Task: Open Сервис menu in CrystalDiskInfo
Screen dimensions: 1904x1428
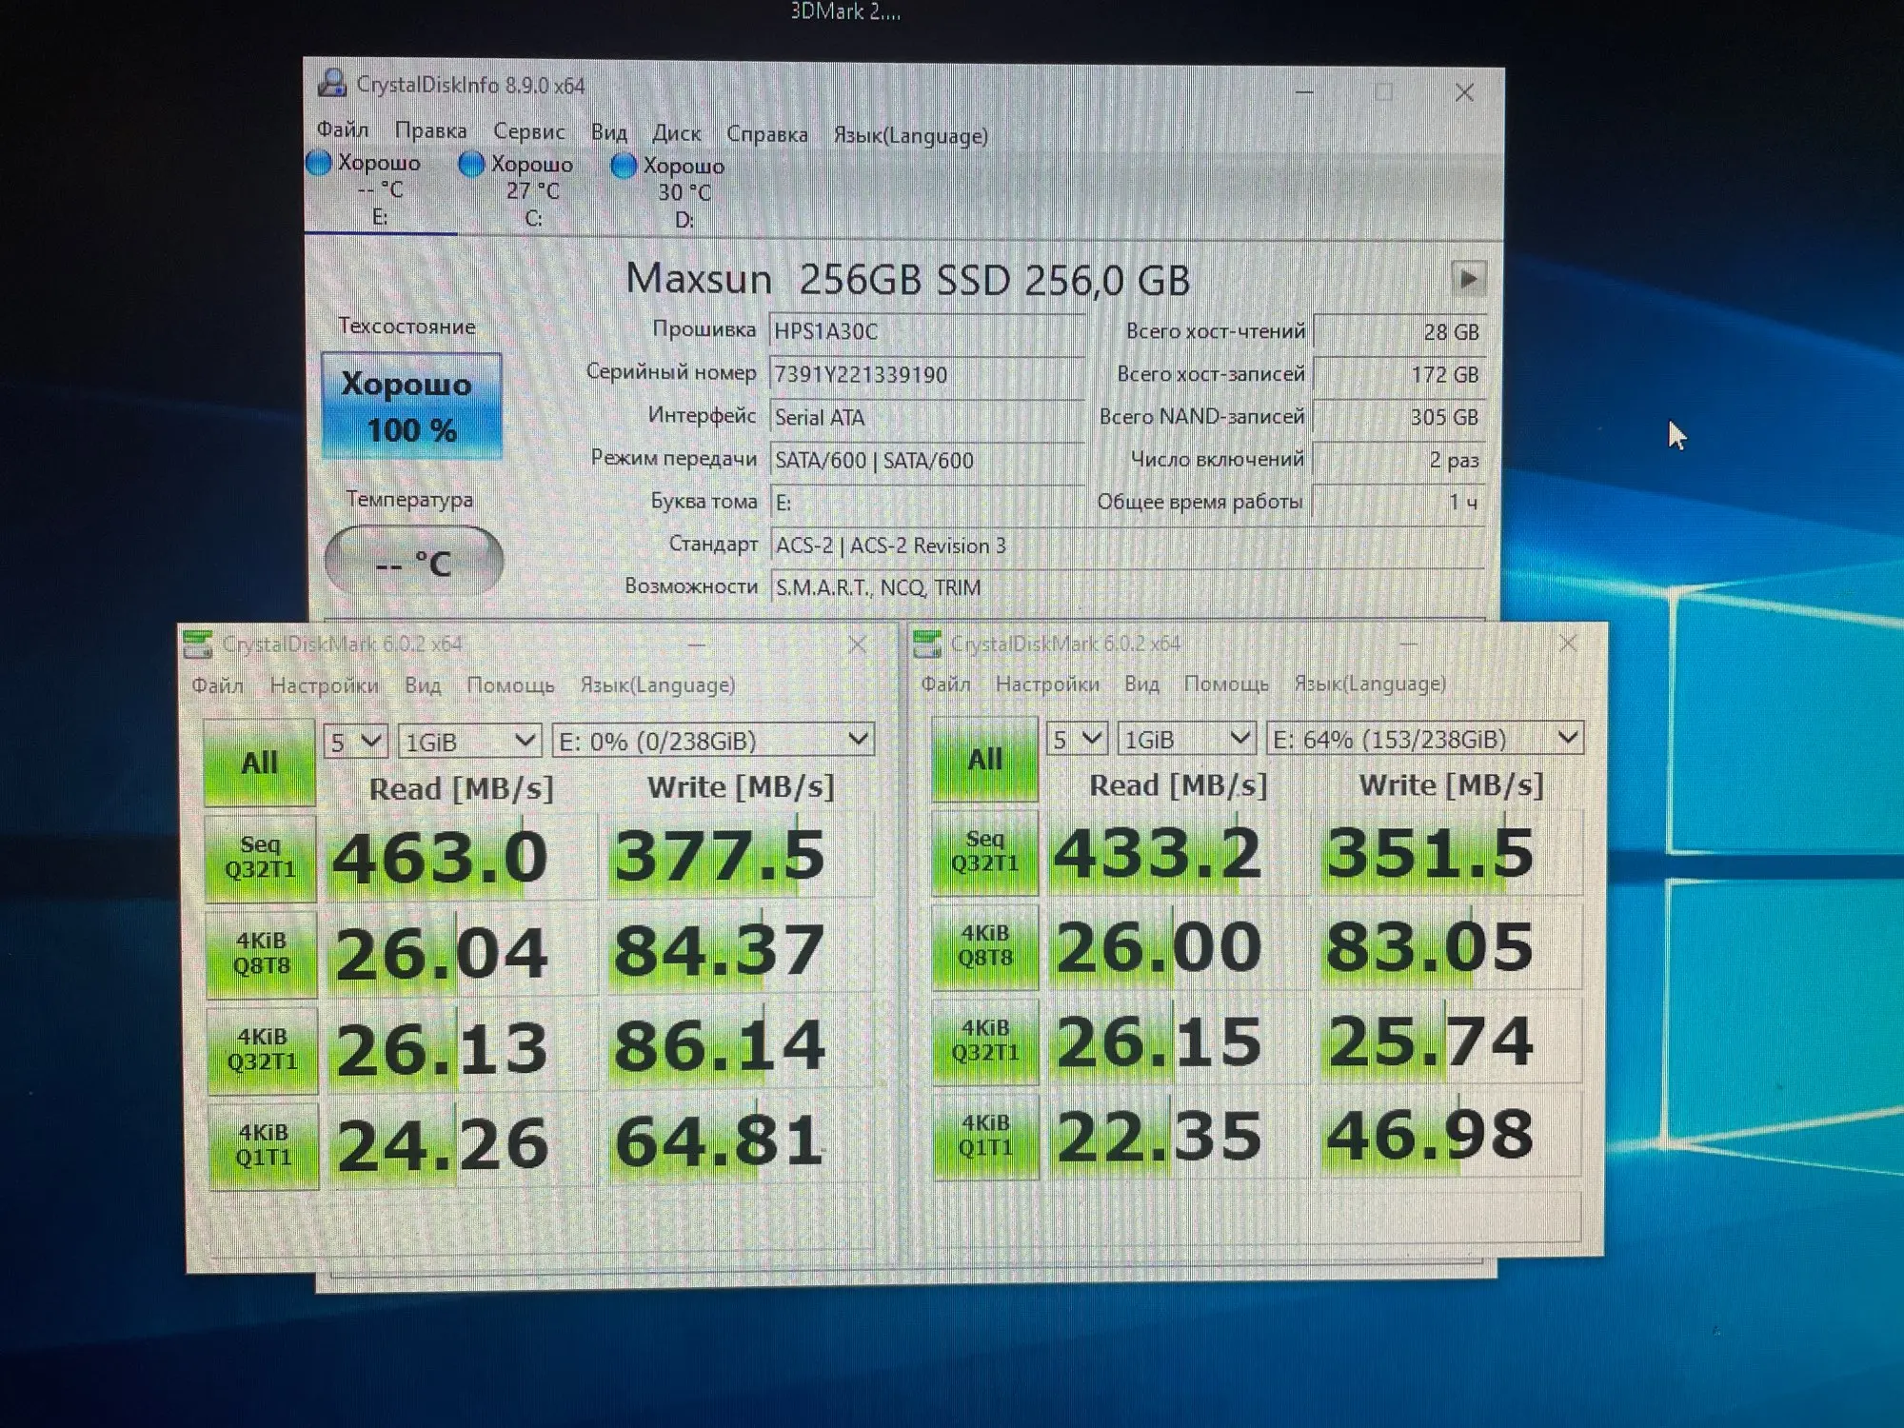Action: point(528,131)
